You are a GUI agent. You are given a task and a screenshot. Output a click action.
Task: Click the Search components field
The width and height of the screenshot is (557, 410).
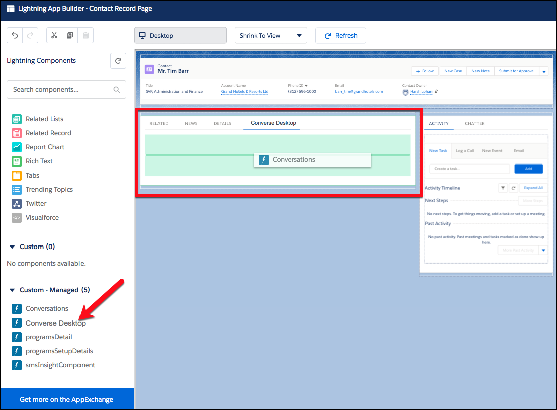click(66, 90)
